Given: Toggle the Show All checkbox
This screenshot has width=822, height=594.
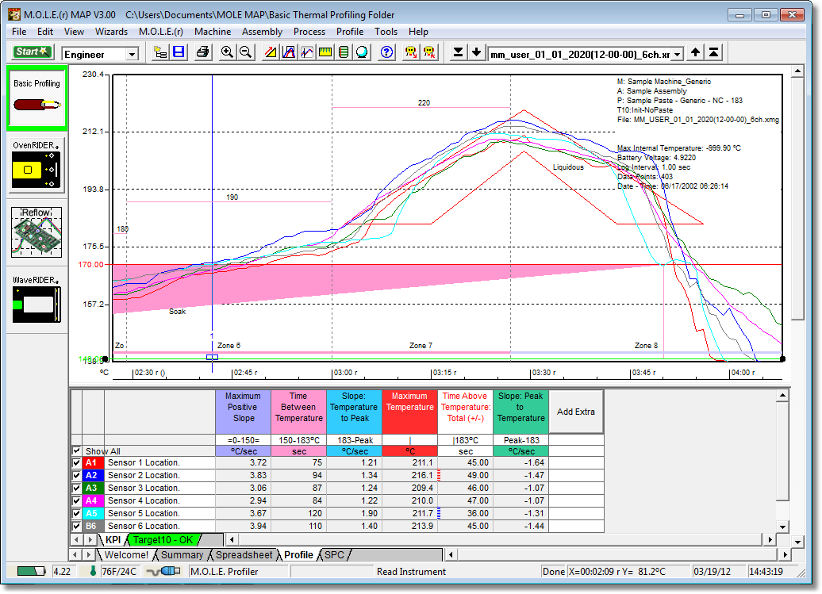Looking at the screenshot, I should 76,450.
